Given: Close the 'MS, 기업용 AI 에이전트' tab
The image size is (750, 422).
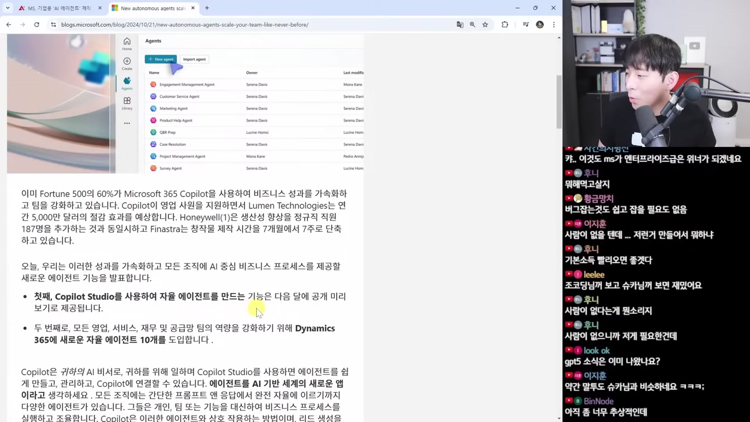Looking at the screenshot, I should coord(100,8).
